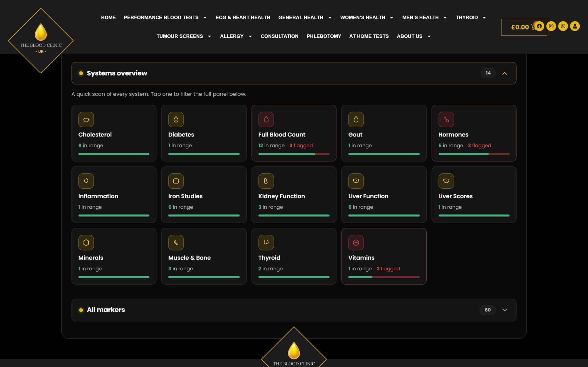Viewport: 588px width, 367px height.
Task: Click the Diabetes droplet icon
Action: 176,120
